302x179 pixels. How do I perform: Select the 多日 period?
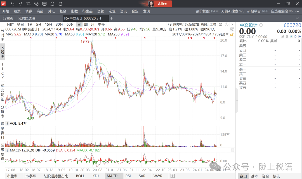tap(20, 24)
